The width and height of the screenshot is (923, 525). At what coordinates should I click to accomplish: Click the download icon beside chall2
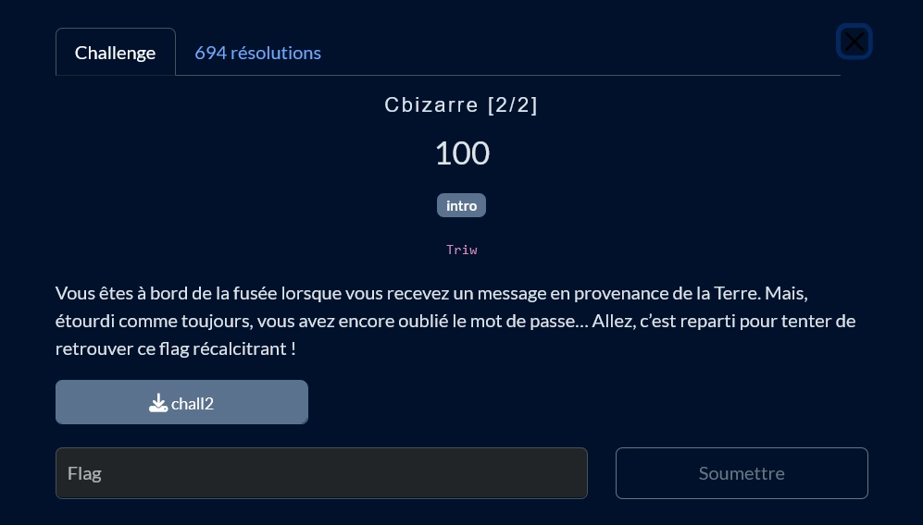click(x=158, y=403)
